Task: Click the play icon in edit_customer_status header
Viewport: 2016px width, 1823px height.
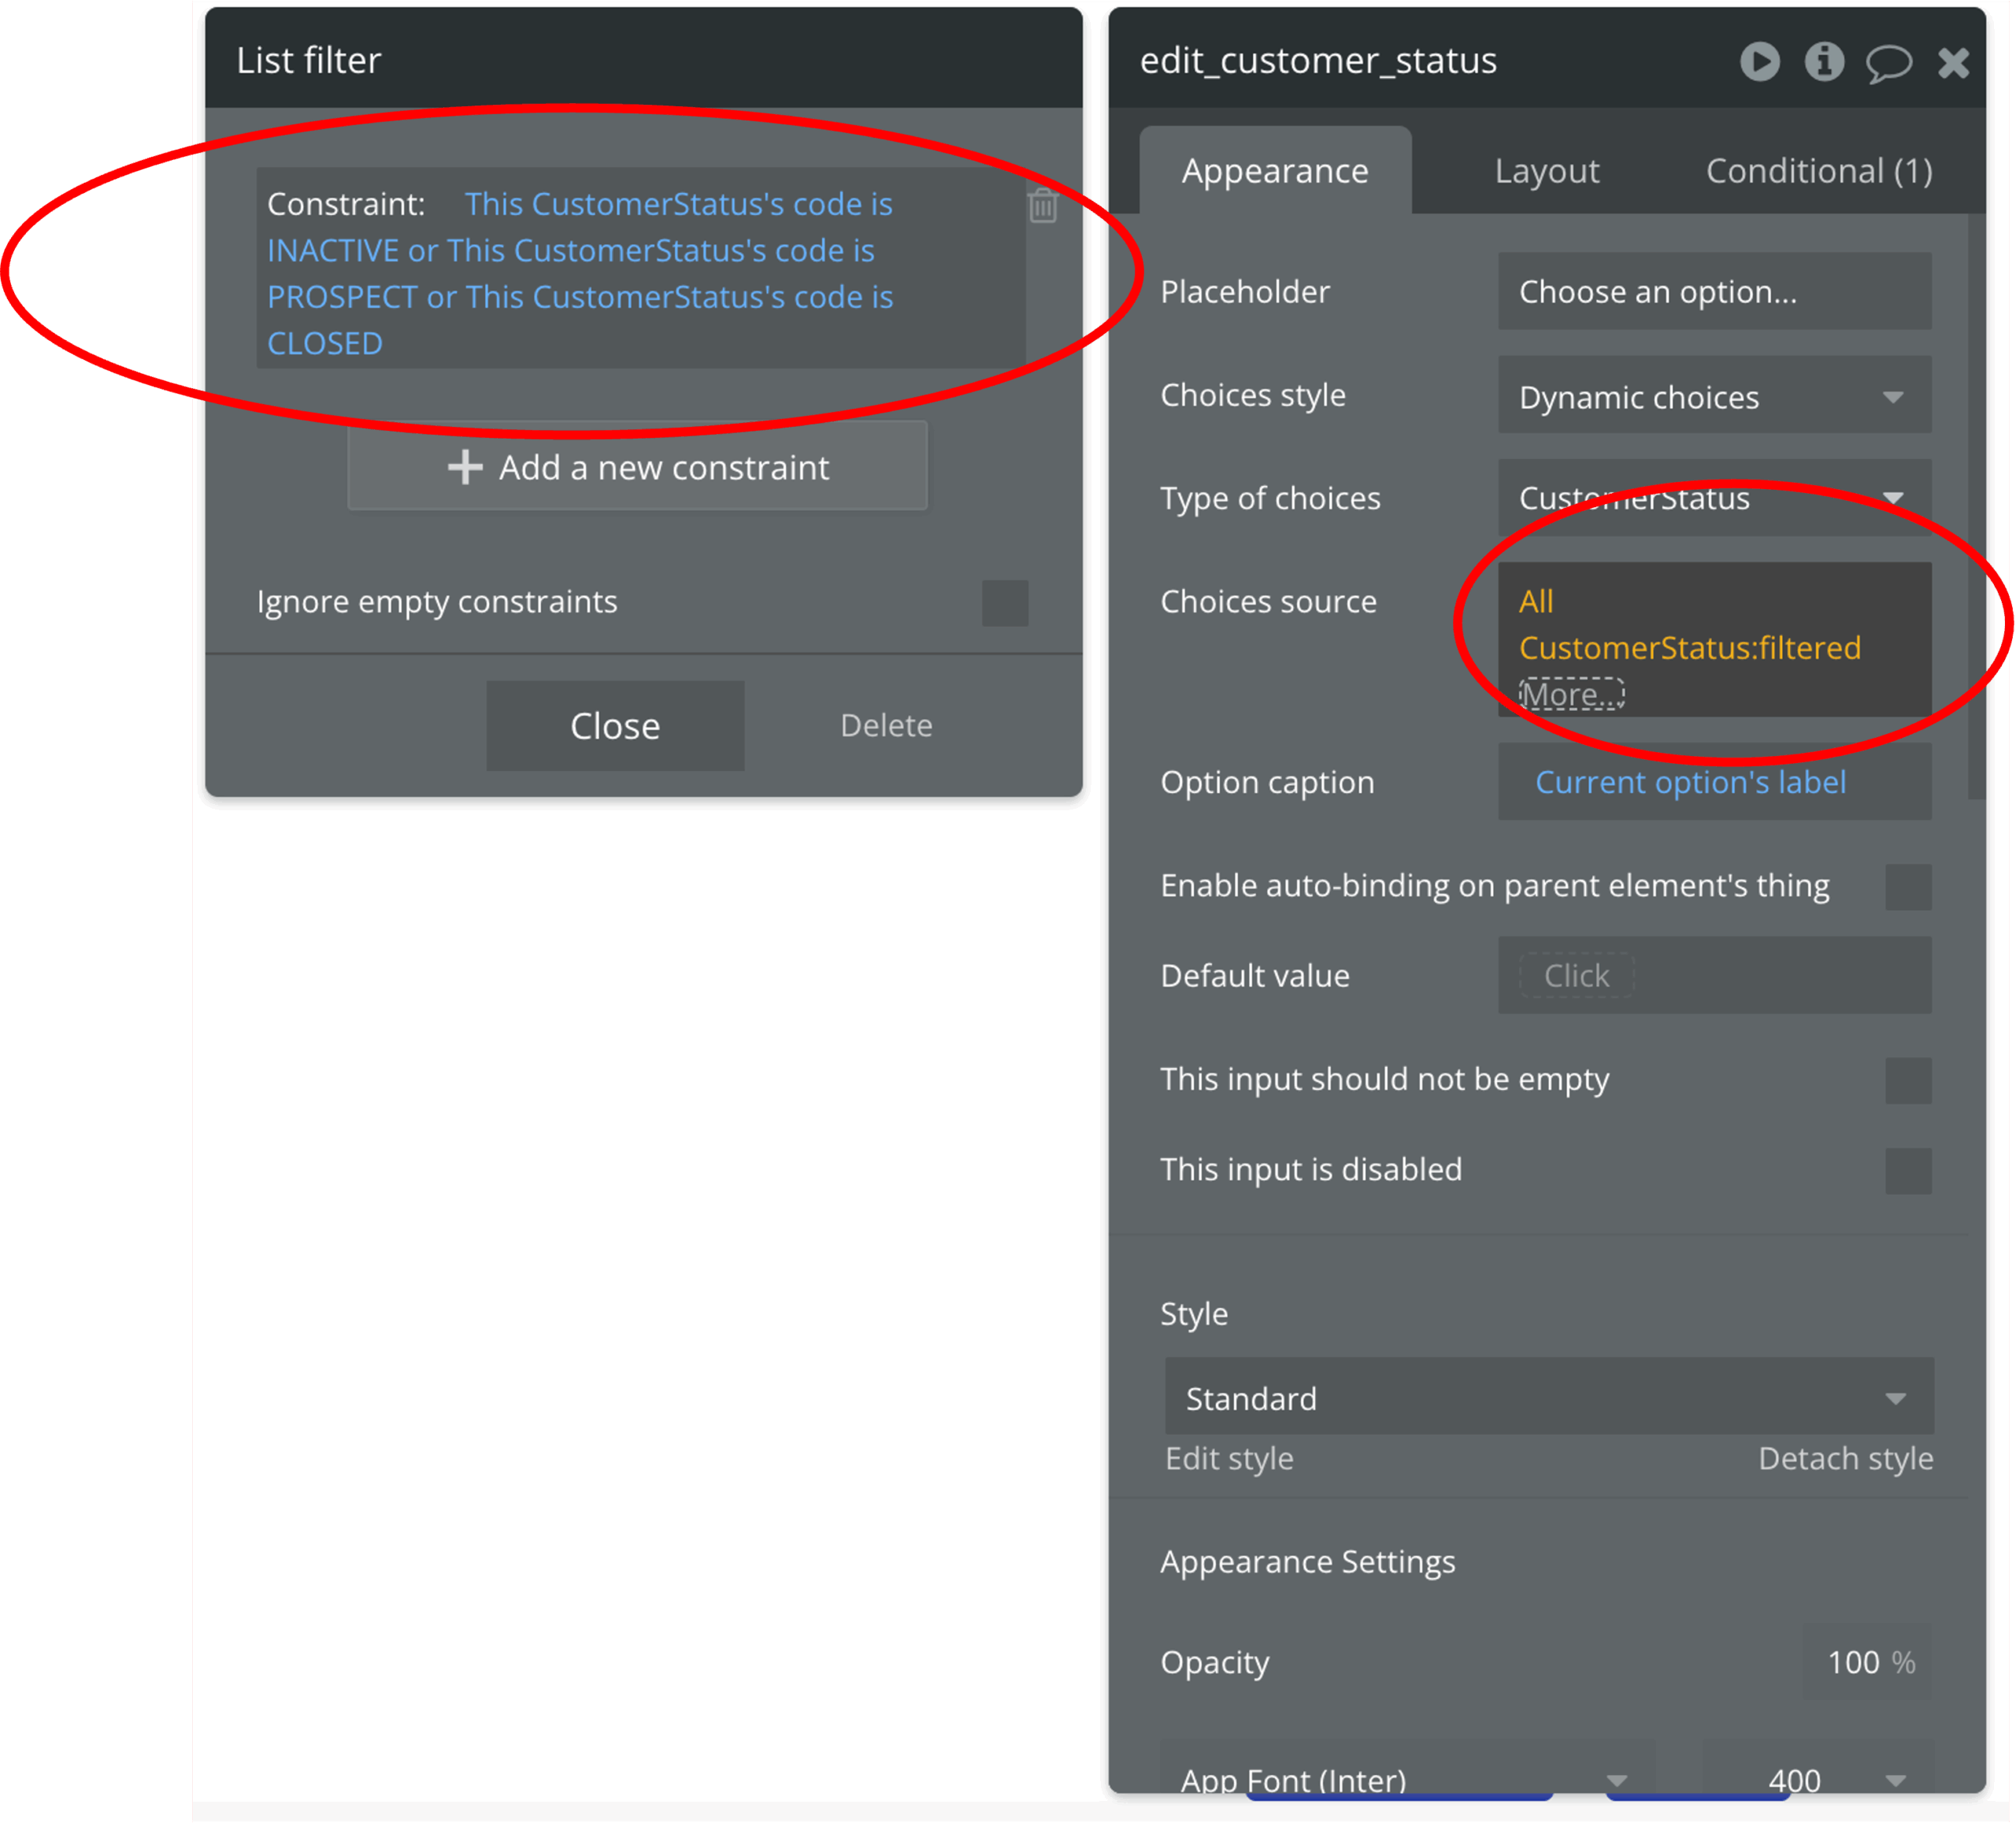Action: pyautogui.click(x=1759, y=61)
